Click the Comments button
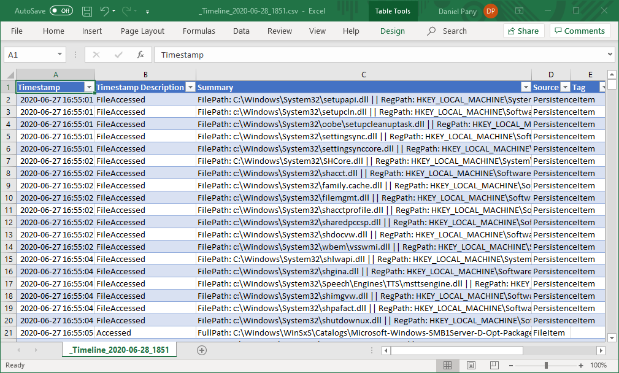The height and width of the screenshot is (373, 619). 580,31
